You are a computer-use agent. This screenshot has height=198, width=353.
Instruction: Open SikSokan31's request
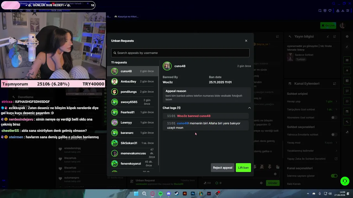click(133, 143)
